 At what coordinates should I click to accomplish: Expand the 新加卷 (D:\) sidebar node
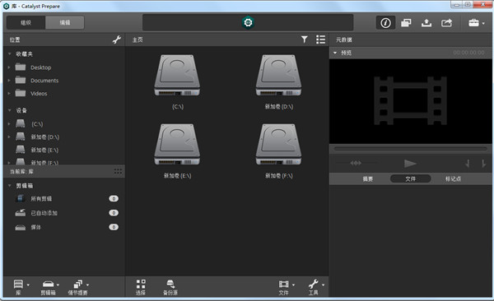tap(9, 137)
